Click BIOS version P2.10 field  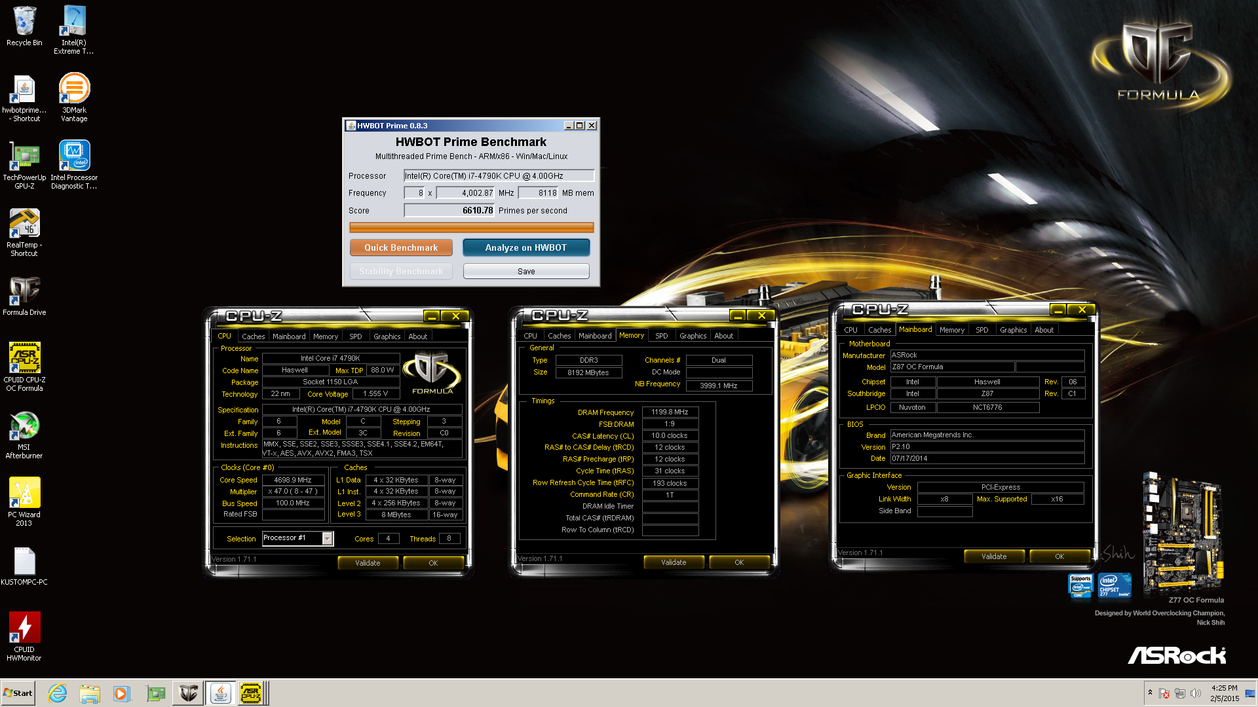coord(987,446)
